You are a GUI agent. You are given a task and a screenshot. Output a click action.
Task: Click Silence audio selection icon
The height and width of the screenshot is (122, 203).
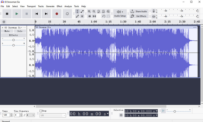[x=94, y=16]
